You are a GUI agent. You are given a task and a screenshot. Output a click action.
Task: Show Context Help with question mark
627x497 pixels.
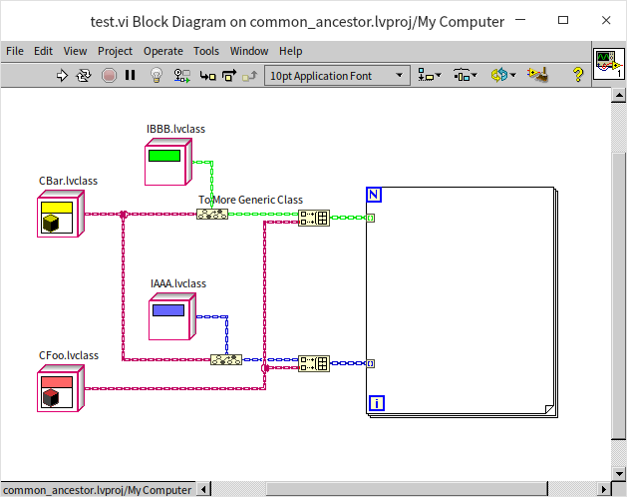[577, 75]
